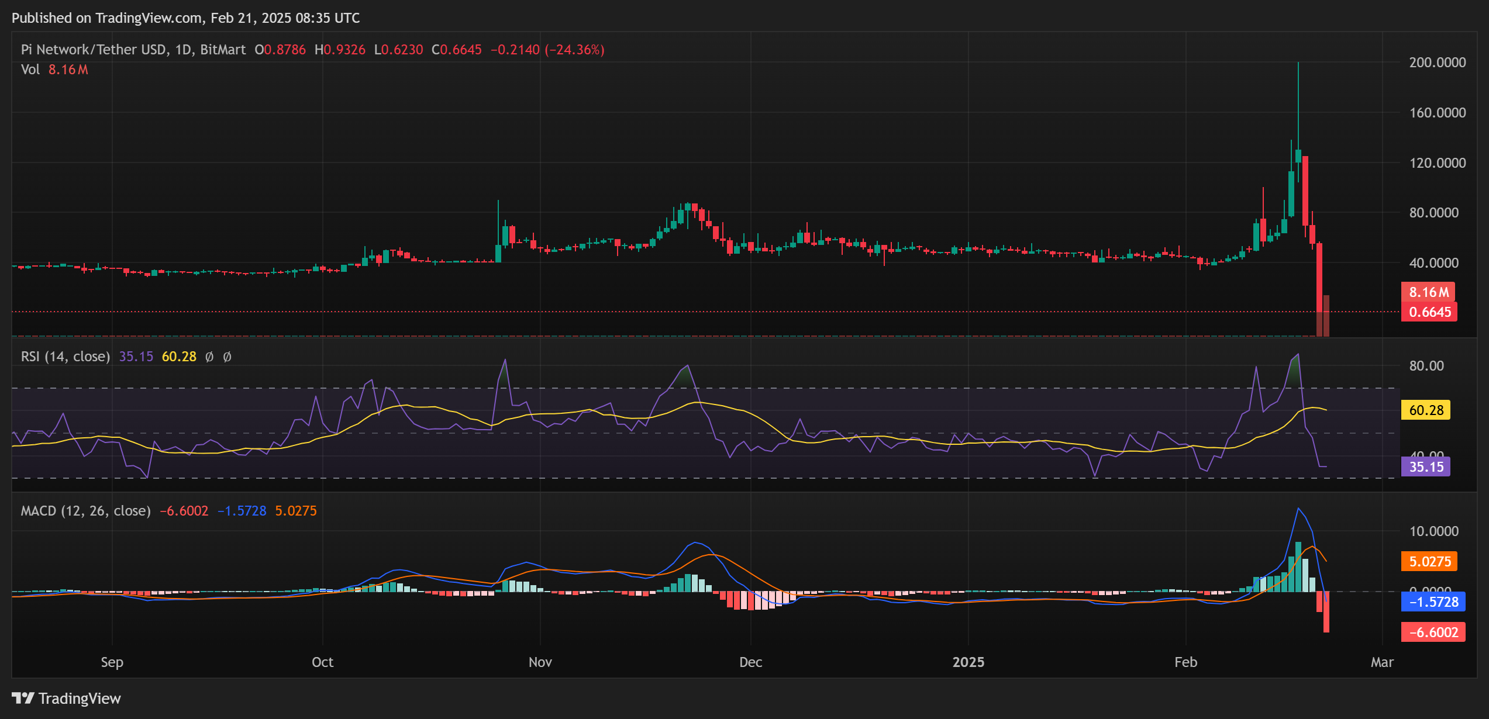Image resolution: width=1489 pixels, height=719 pixels.
Task: Click the -0.2140 (-24.36%) change value
Action: [547, 50]
